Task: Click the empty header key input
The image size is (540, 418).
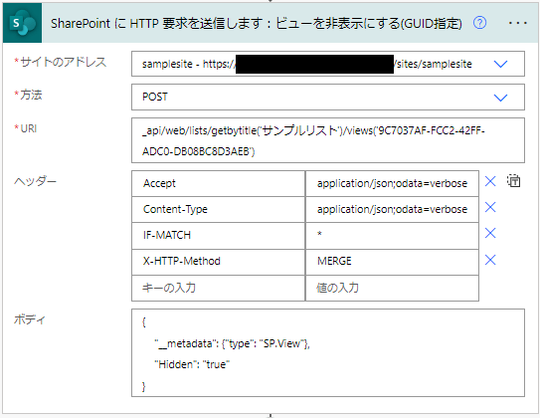Action: 219,288
